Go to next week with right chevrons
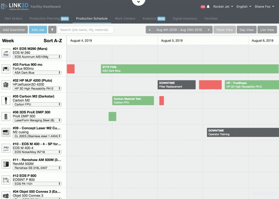Image resolution: width=279 pixels, height=199 pixels. click(x=208, y=30)
